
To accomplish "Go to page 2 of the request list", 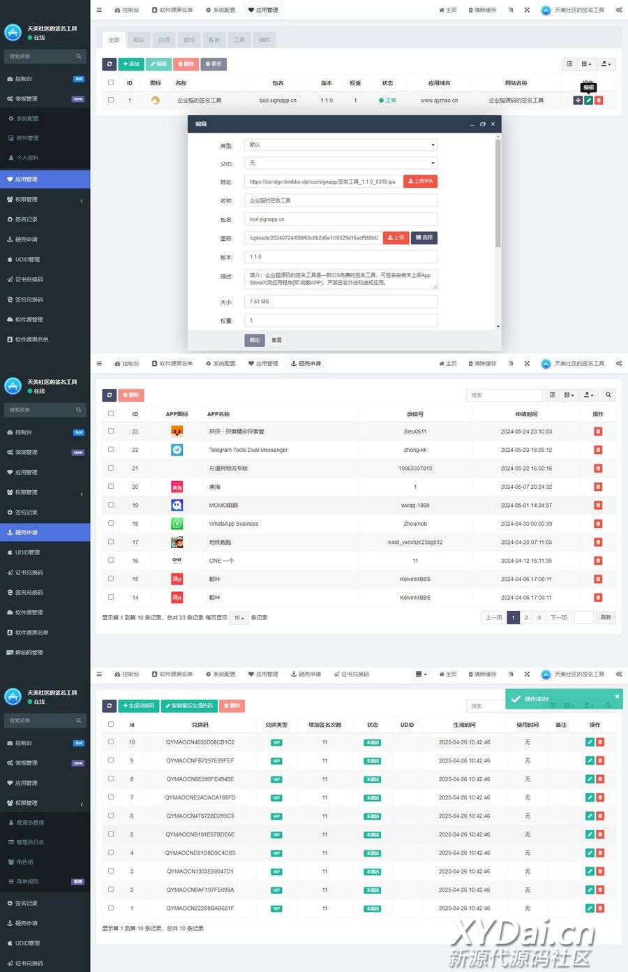I will point(526,617).
